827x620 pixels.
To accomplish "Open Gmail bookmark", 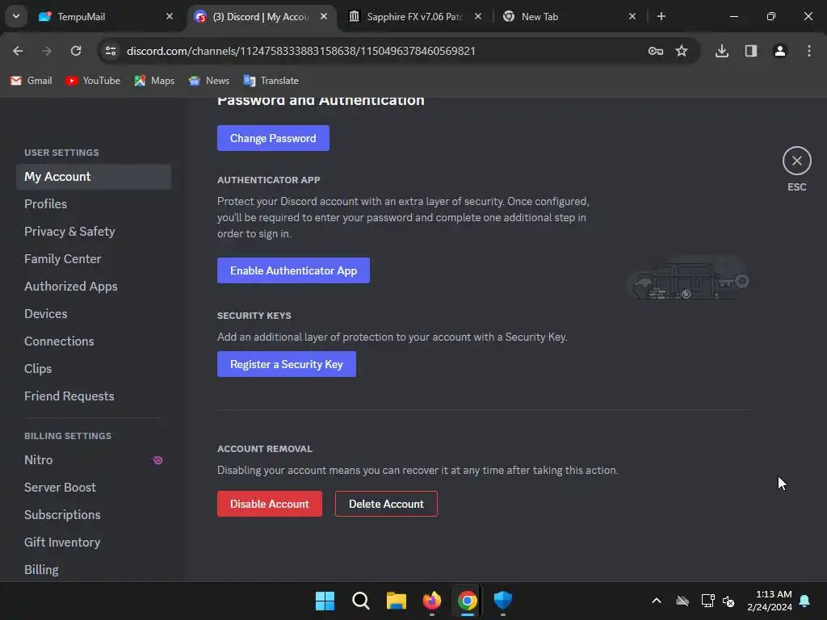I will (31, 80).
